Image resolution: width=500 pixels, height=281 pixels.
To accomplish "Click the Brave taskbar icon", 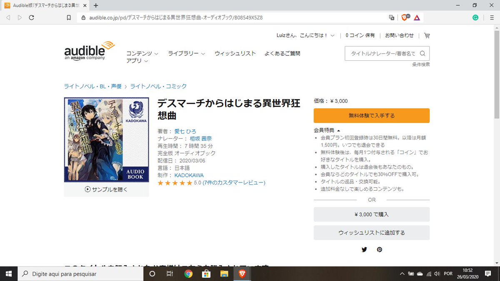I will point(242,274).
